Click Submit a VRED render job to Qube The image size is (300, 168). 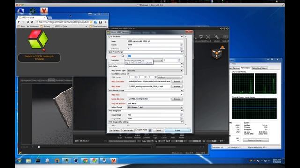coord(39,57)
